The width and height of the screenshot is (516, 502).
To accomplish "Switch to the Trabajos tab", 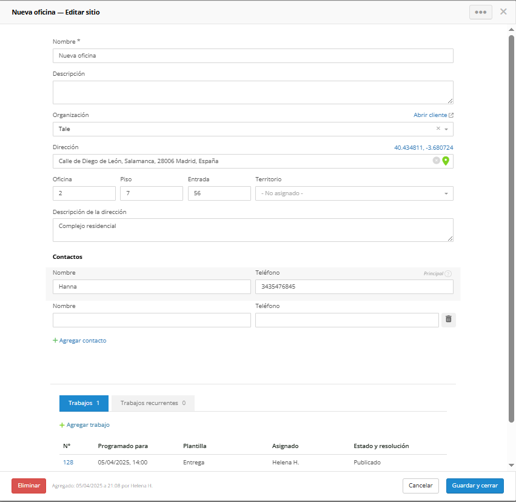I will click(x=84, y=403).
